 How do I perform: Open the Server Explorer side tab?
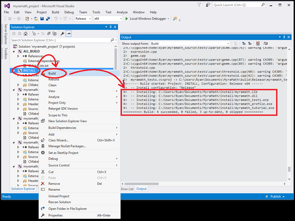[6, 34]
